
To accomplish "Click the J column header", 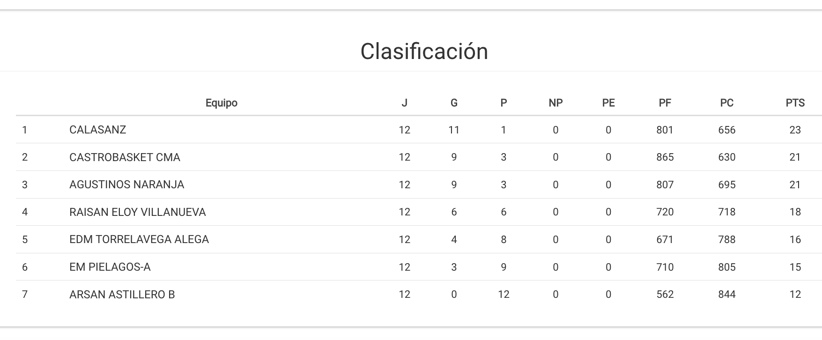I will [x=404, y=103].
